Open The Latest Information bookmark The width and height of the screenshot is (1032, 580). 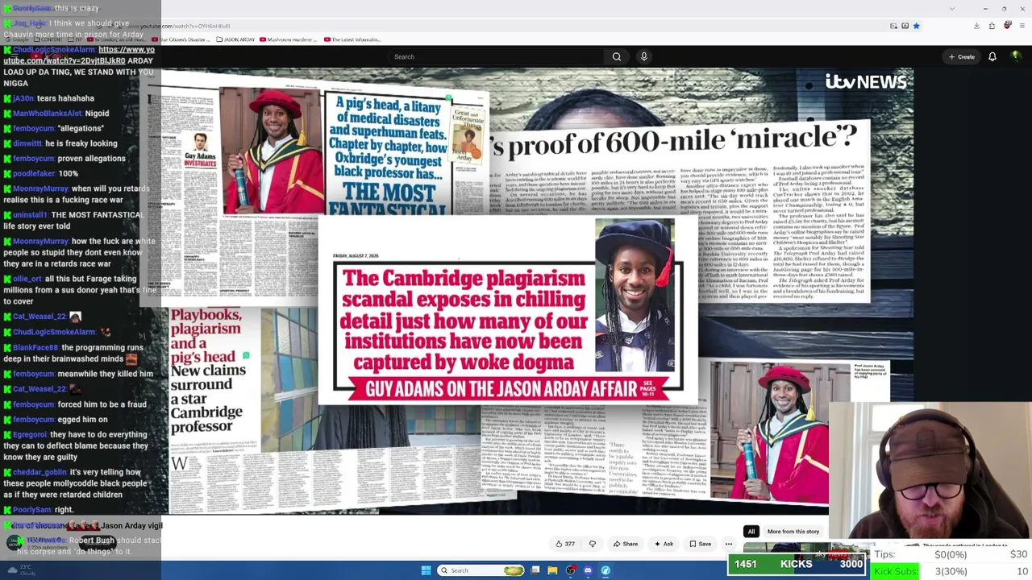coord(352,39)
